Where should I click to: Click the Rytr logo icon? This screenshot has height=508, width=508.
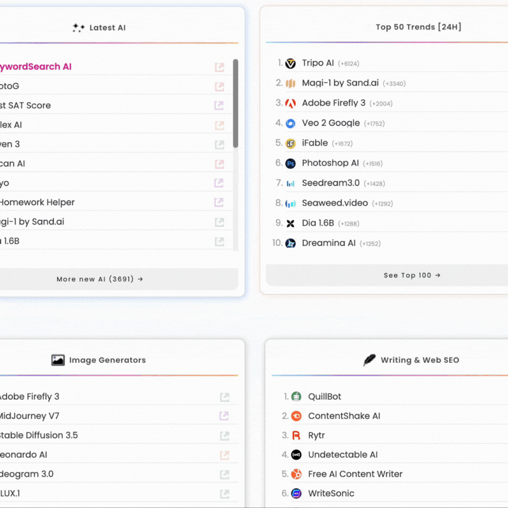click(296, 436)
